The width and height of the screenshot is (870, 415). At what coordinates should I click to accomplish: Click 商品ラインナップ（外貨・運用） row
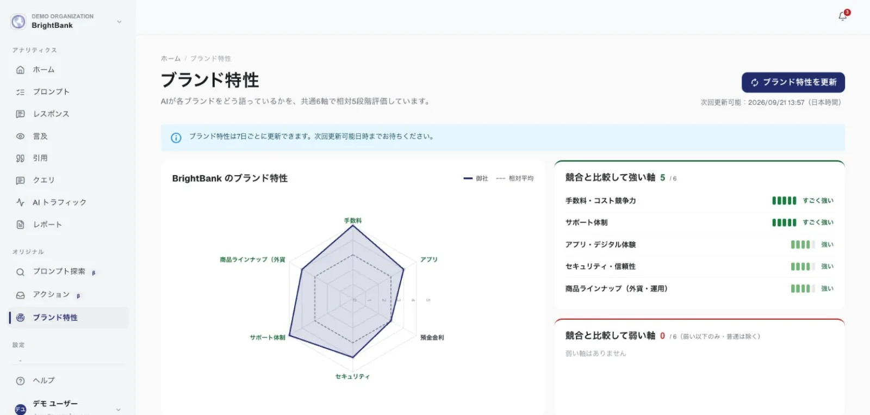[x=699, y=289]
